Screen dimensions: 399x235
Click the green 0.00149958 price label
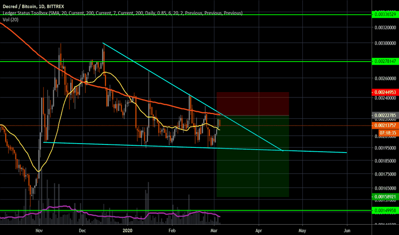385,210
